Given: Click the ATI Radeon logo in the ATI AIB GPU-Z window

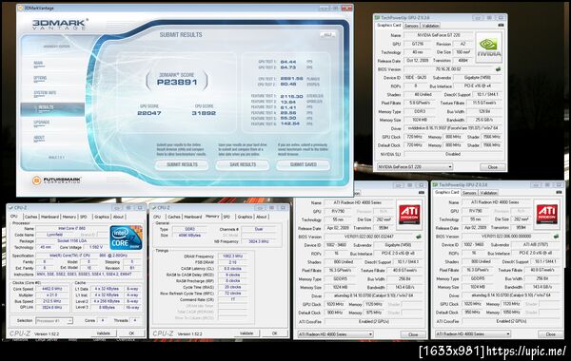Looking at the screenshot, I should [x=546, y=215].
